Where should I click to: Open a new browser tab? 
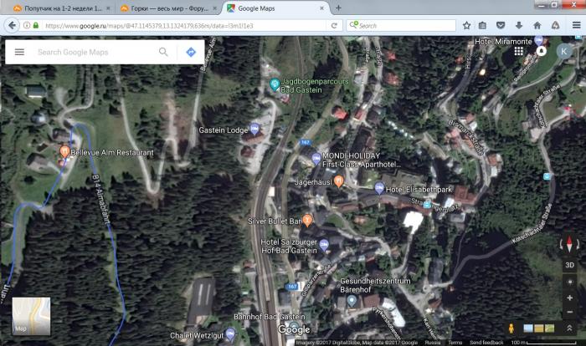click(338, 8)
